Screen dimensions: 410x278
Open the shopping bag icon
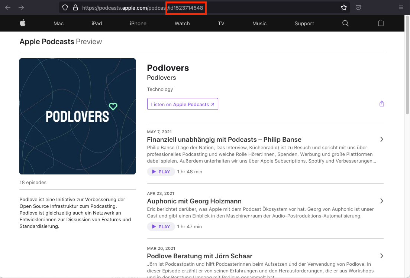pos(381,23)
